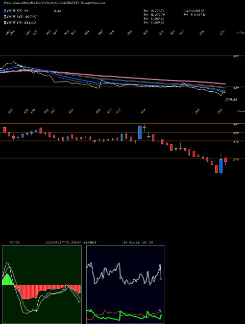Image resolution: width=245 pixels, height=324 pixels.
Task: Click the previous close value 269.75
Action: [x=159, y=23]
